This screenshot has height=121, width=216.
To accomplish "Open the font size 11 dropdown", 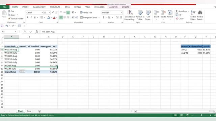I will click(50, 13).
